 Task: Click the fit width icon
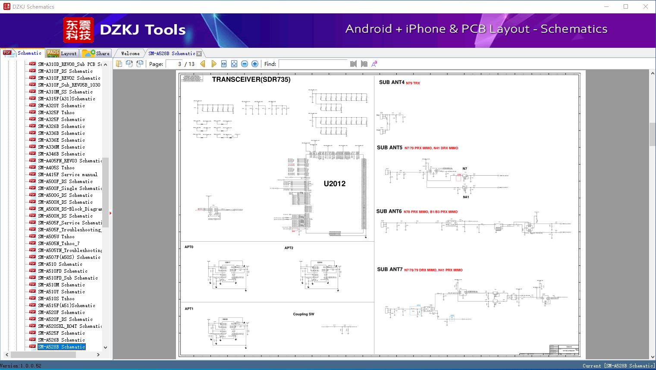point(224,64)
